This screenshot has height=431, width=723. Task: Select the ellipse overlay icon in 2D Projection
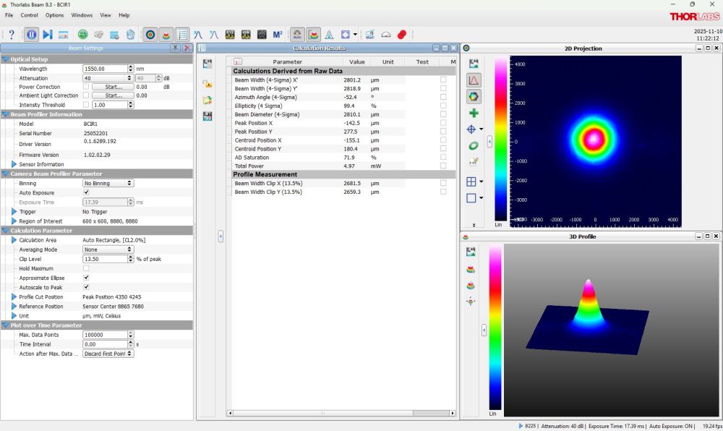[x=473, y=145]
